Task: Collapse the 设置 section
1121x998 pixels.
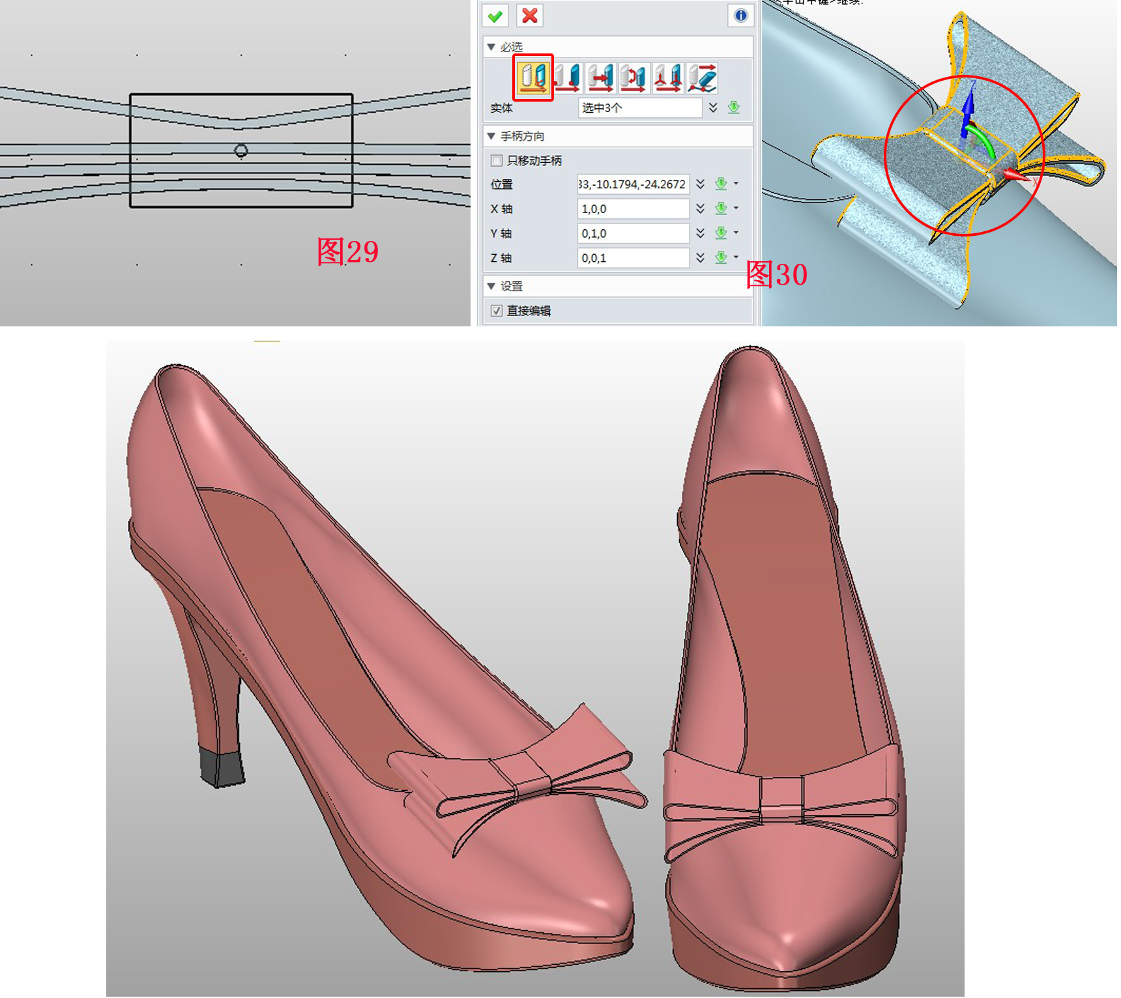Action: point(491,286)
